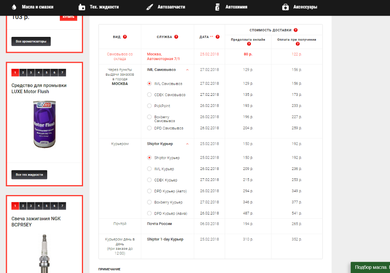
Task: Go to slide 4 in NGK carousel
Action: coord(39,206)
